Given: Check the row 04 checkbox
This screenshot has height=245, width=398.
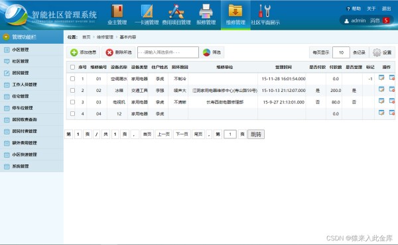Looking at the screenshot, I should [x=72, y=113].
